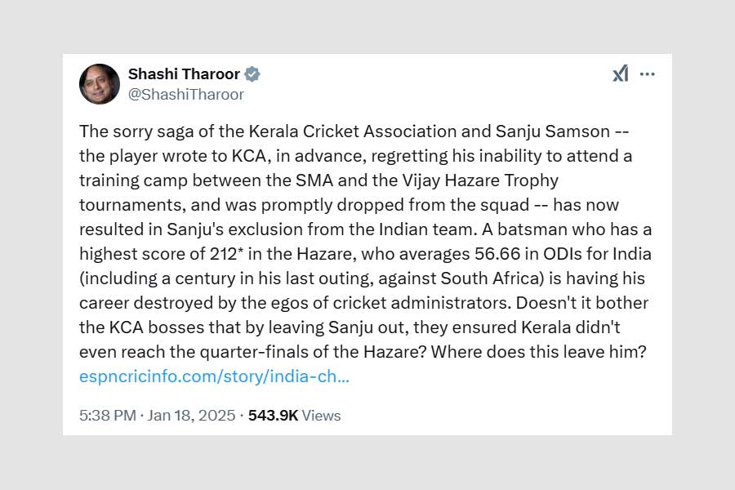Open the three-dot More options menu

(648, 74)
